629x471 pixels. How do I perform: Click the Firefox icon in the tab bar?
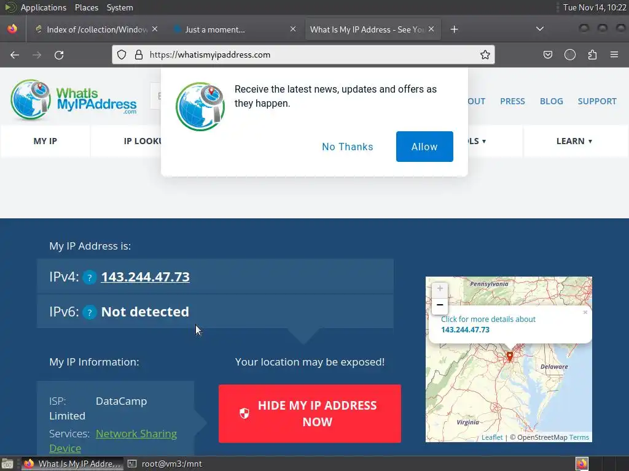pyautogui.click(x=12, y=29)
